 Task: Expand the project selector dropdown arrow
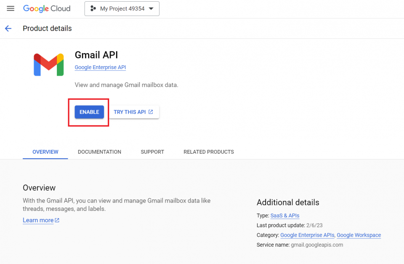[151, 8]
